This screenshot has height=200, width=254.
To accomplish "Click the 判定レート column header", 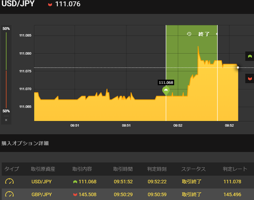I will point(235,169).
